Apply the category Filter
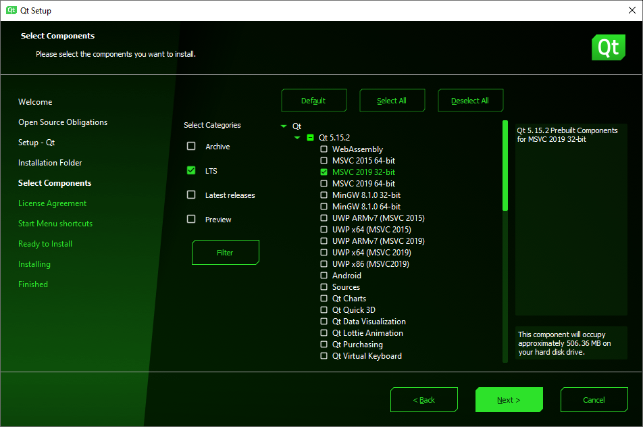643x427 pixels. coord(225,252)
